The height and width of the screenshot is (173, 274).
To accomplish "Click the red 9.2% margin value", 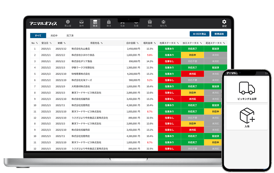I will (x=150, y=80).
